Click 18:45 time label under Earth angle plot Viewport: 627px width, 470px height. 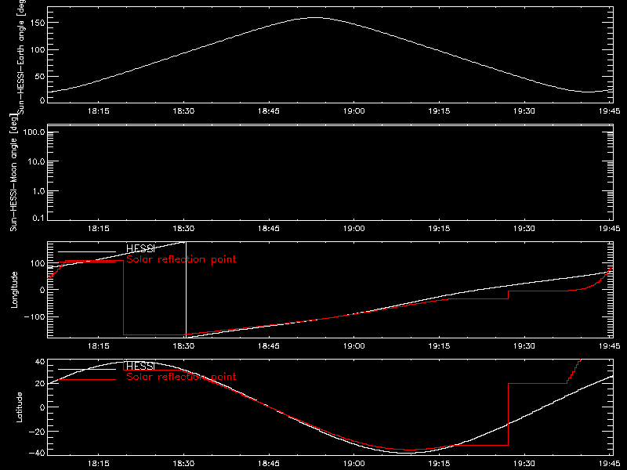pyautogui.click(x=269, y=110)
